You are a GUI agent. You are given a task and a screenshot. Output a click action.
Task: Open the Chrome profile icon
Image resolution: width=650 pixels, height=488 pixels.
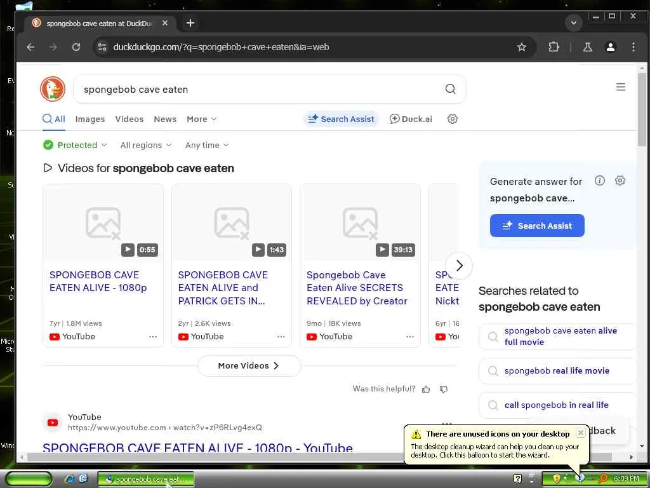[x=610, y=47]
